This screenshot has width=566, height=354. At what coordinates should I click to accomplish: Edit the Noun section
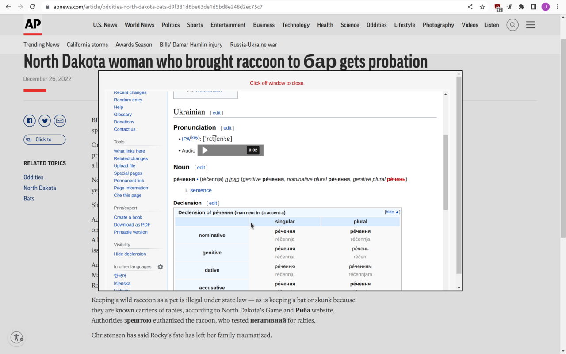(x=201, y=168)
